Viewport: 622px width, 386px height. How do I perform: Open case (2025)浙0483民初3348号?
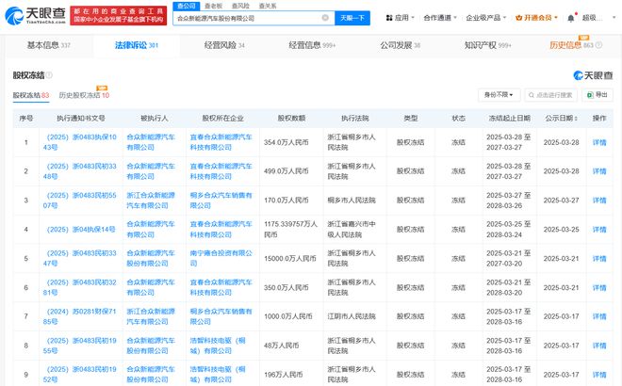pyautogui.click(x=80, y=171)
